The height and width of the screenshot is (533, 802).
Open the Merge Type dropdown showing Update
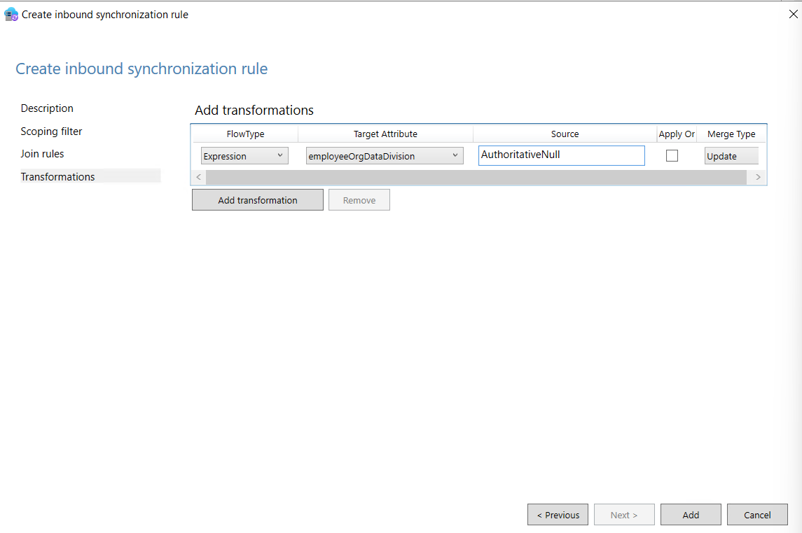point(731,156)
